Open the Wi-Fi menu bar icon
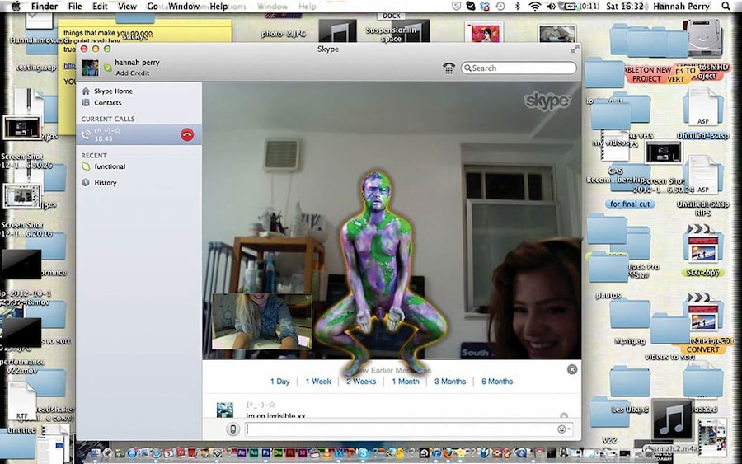The image size is (742, 464). 534,7
